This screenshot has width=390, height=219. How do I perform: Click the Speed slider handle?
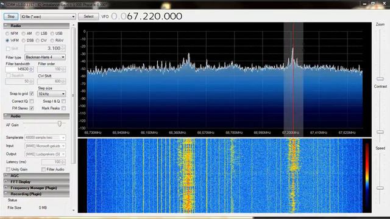(380, 188)
